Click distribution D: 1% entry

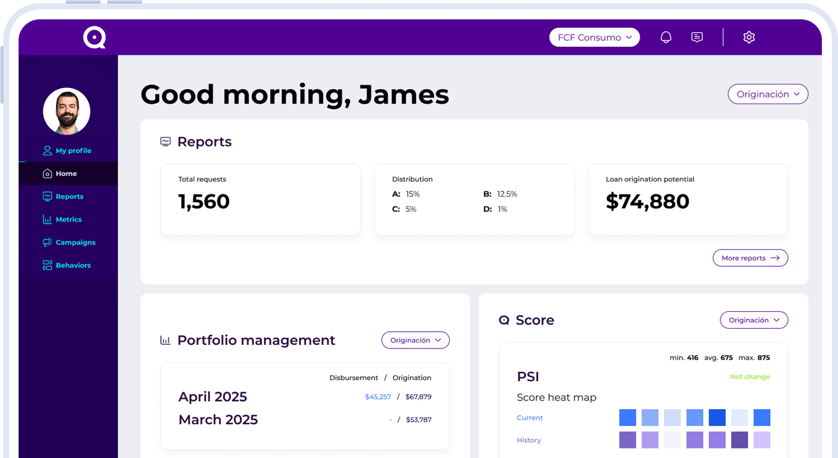[495, 209]
